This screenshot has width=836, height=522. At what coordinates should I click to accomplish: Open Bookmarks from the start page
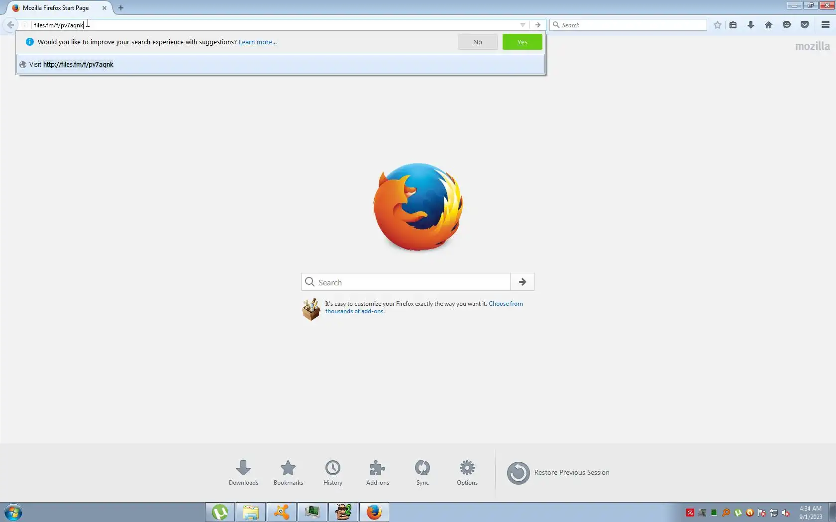pos(288,473)
